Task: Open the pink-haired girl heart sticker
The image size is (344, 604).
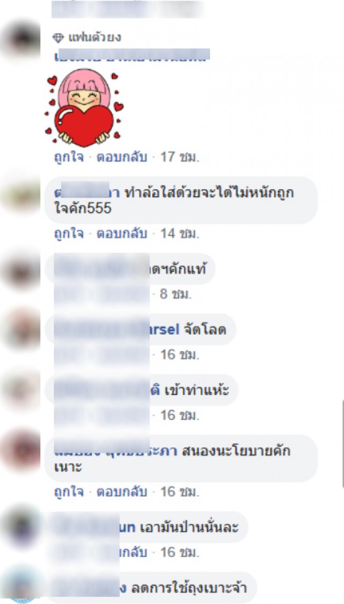Action: [x=84, y=108]
